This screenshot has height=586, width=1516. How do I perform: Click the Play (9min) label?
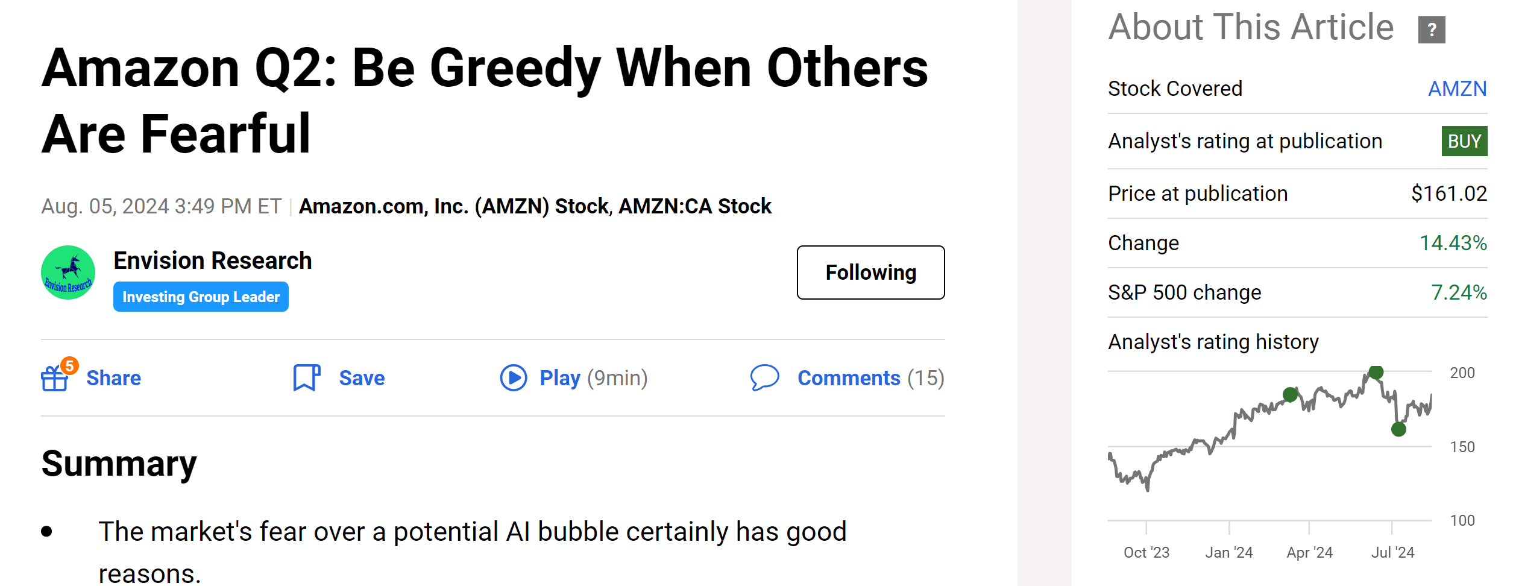pyautogui.click(x=593, y=378)
